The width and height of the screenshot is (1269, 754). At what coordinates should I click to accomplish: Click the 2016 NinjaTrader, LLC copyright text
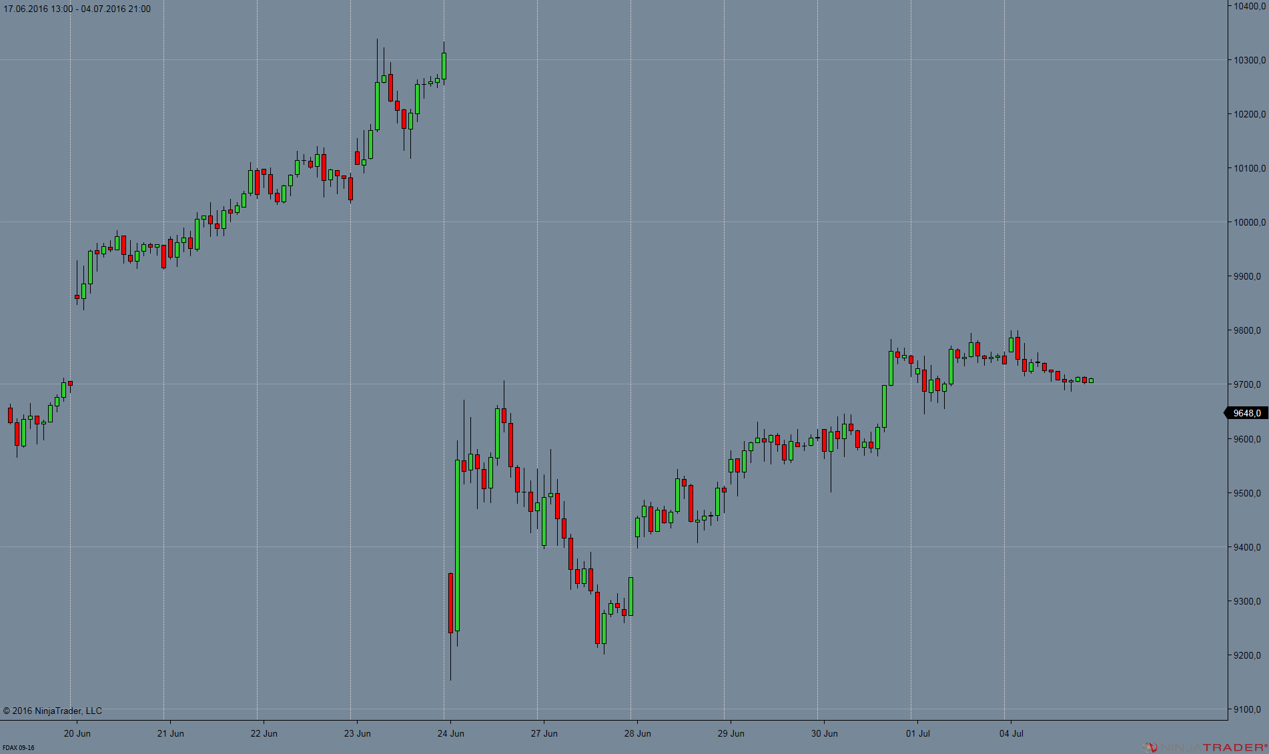click(53, 711)
